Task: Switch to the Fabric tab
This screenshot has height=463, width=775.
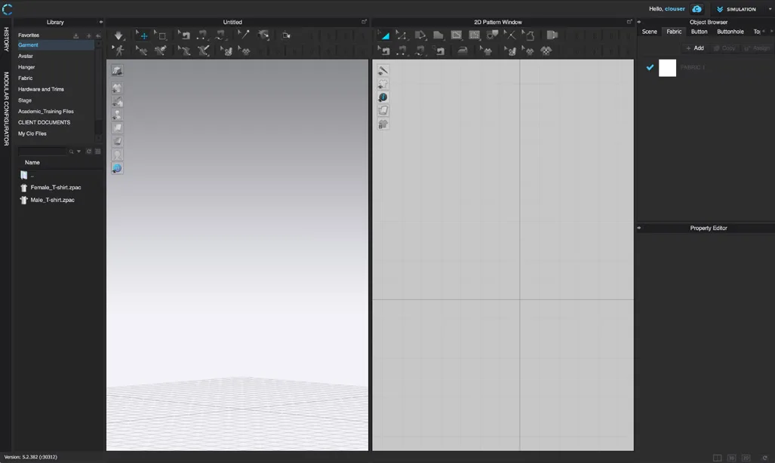Action: (x=674, y=32)
